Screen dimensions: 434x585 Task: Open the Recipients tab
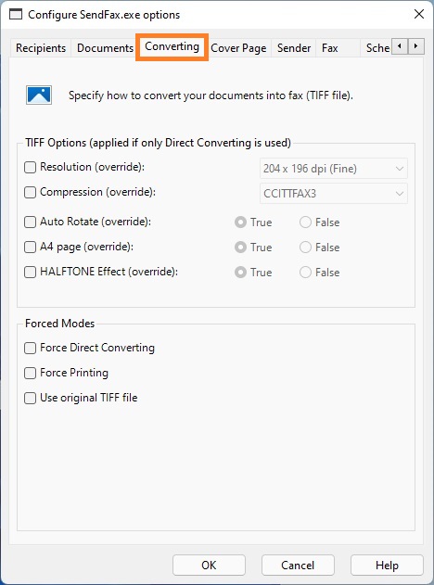click(41, 48)
